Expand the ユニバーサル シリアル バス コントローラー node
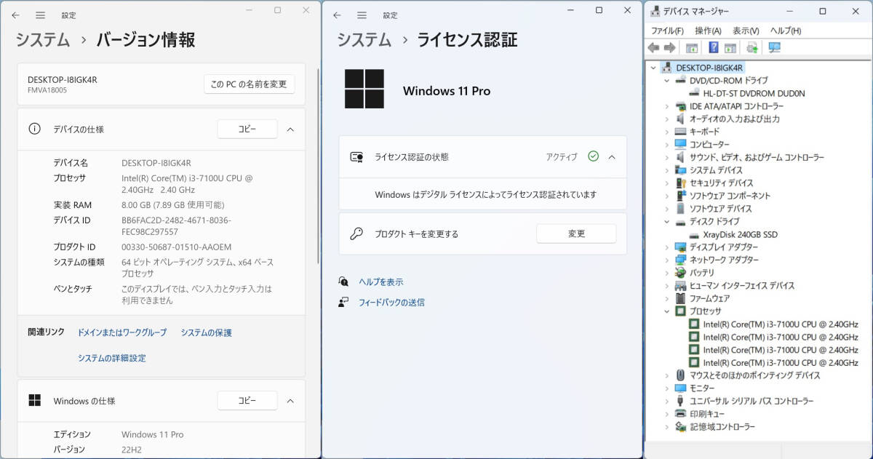The image size is (873, 459). click(x=667, y=401)
